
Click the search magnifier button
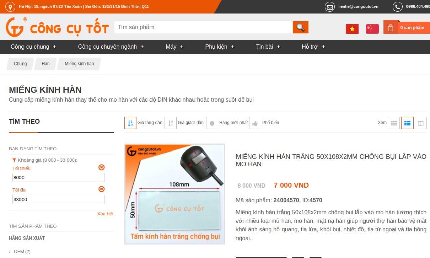click(x=300, y=27)
